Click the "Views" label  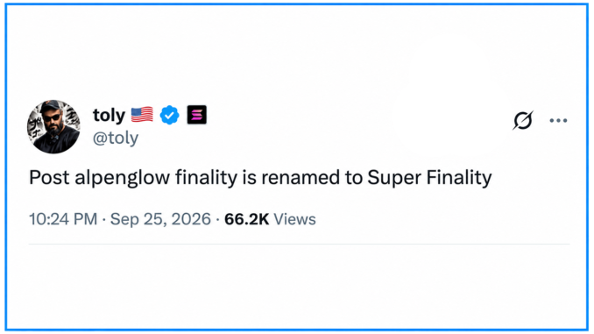pyautogui.click(x=294, y=219)
